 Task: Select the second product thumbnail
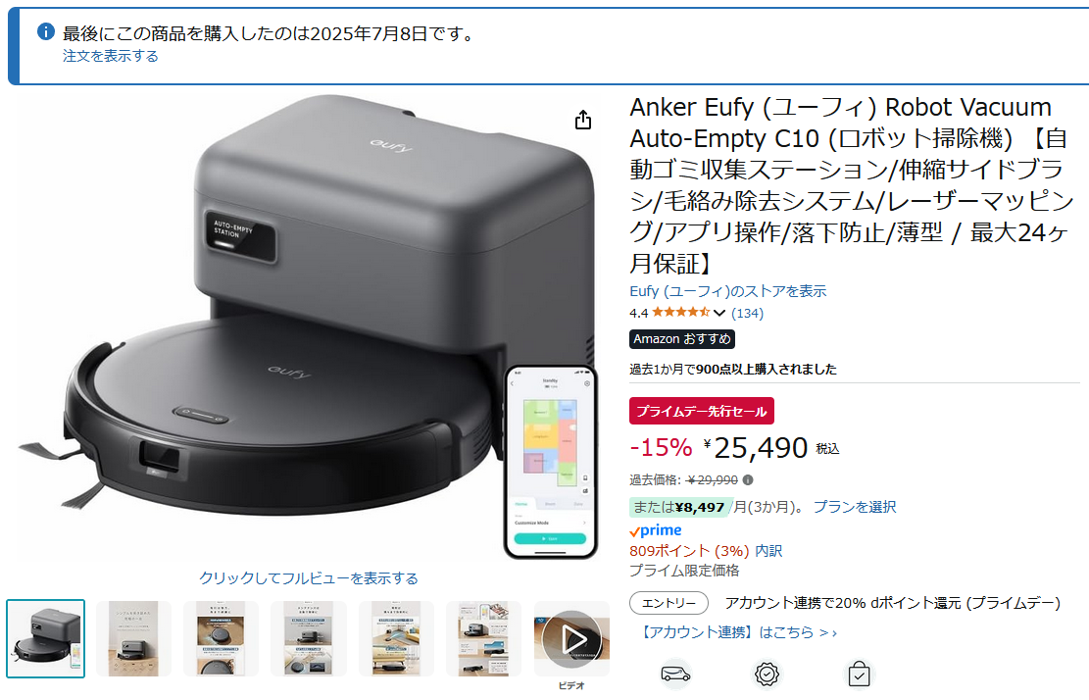[133, 639]
